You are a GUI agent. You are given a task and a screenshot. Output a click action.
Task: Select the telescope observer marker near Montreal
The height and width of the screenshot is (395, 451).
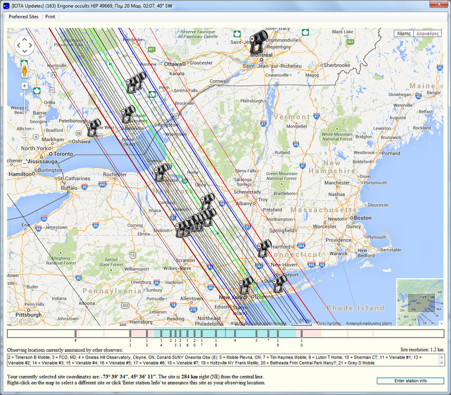(257, 41)
